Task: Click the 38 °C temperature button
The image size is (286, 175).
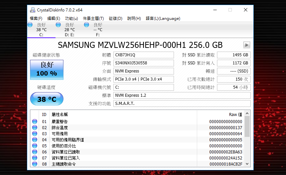Action: click(x=47, y=99)
